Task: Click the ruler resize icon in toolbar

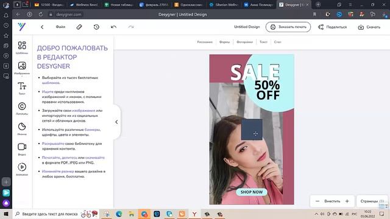Action: tap(79, 27)
